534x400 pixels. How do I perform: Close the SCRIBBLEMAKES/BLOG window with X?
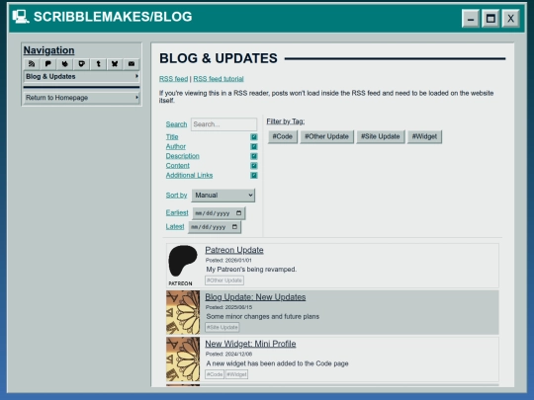(510, 19)
